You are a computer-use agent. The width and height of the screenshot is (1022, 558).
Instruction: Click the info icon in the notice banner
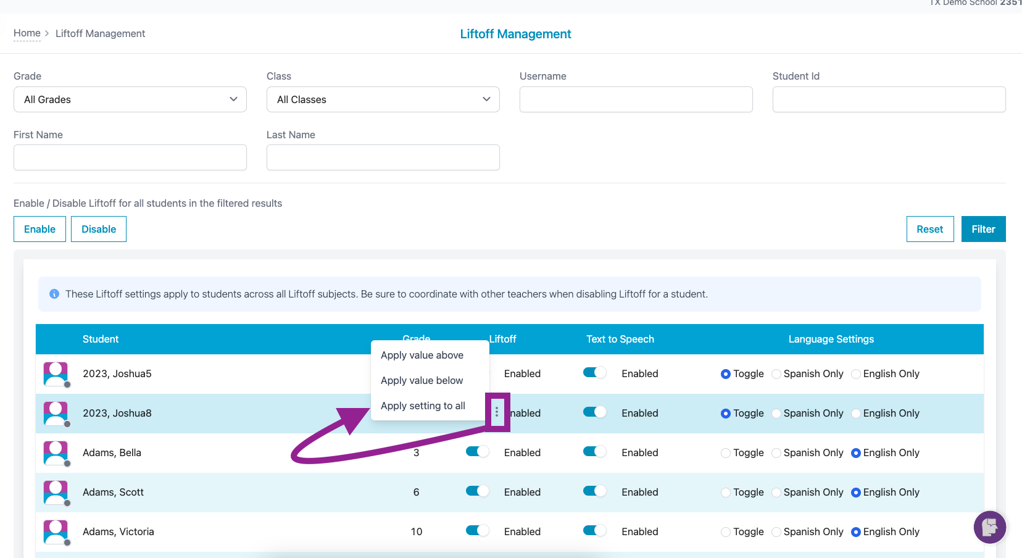tap(54, 294)
